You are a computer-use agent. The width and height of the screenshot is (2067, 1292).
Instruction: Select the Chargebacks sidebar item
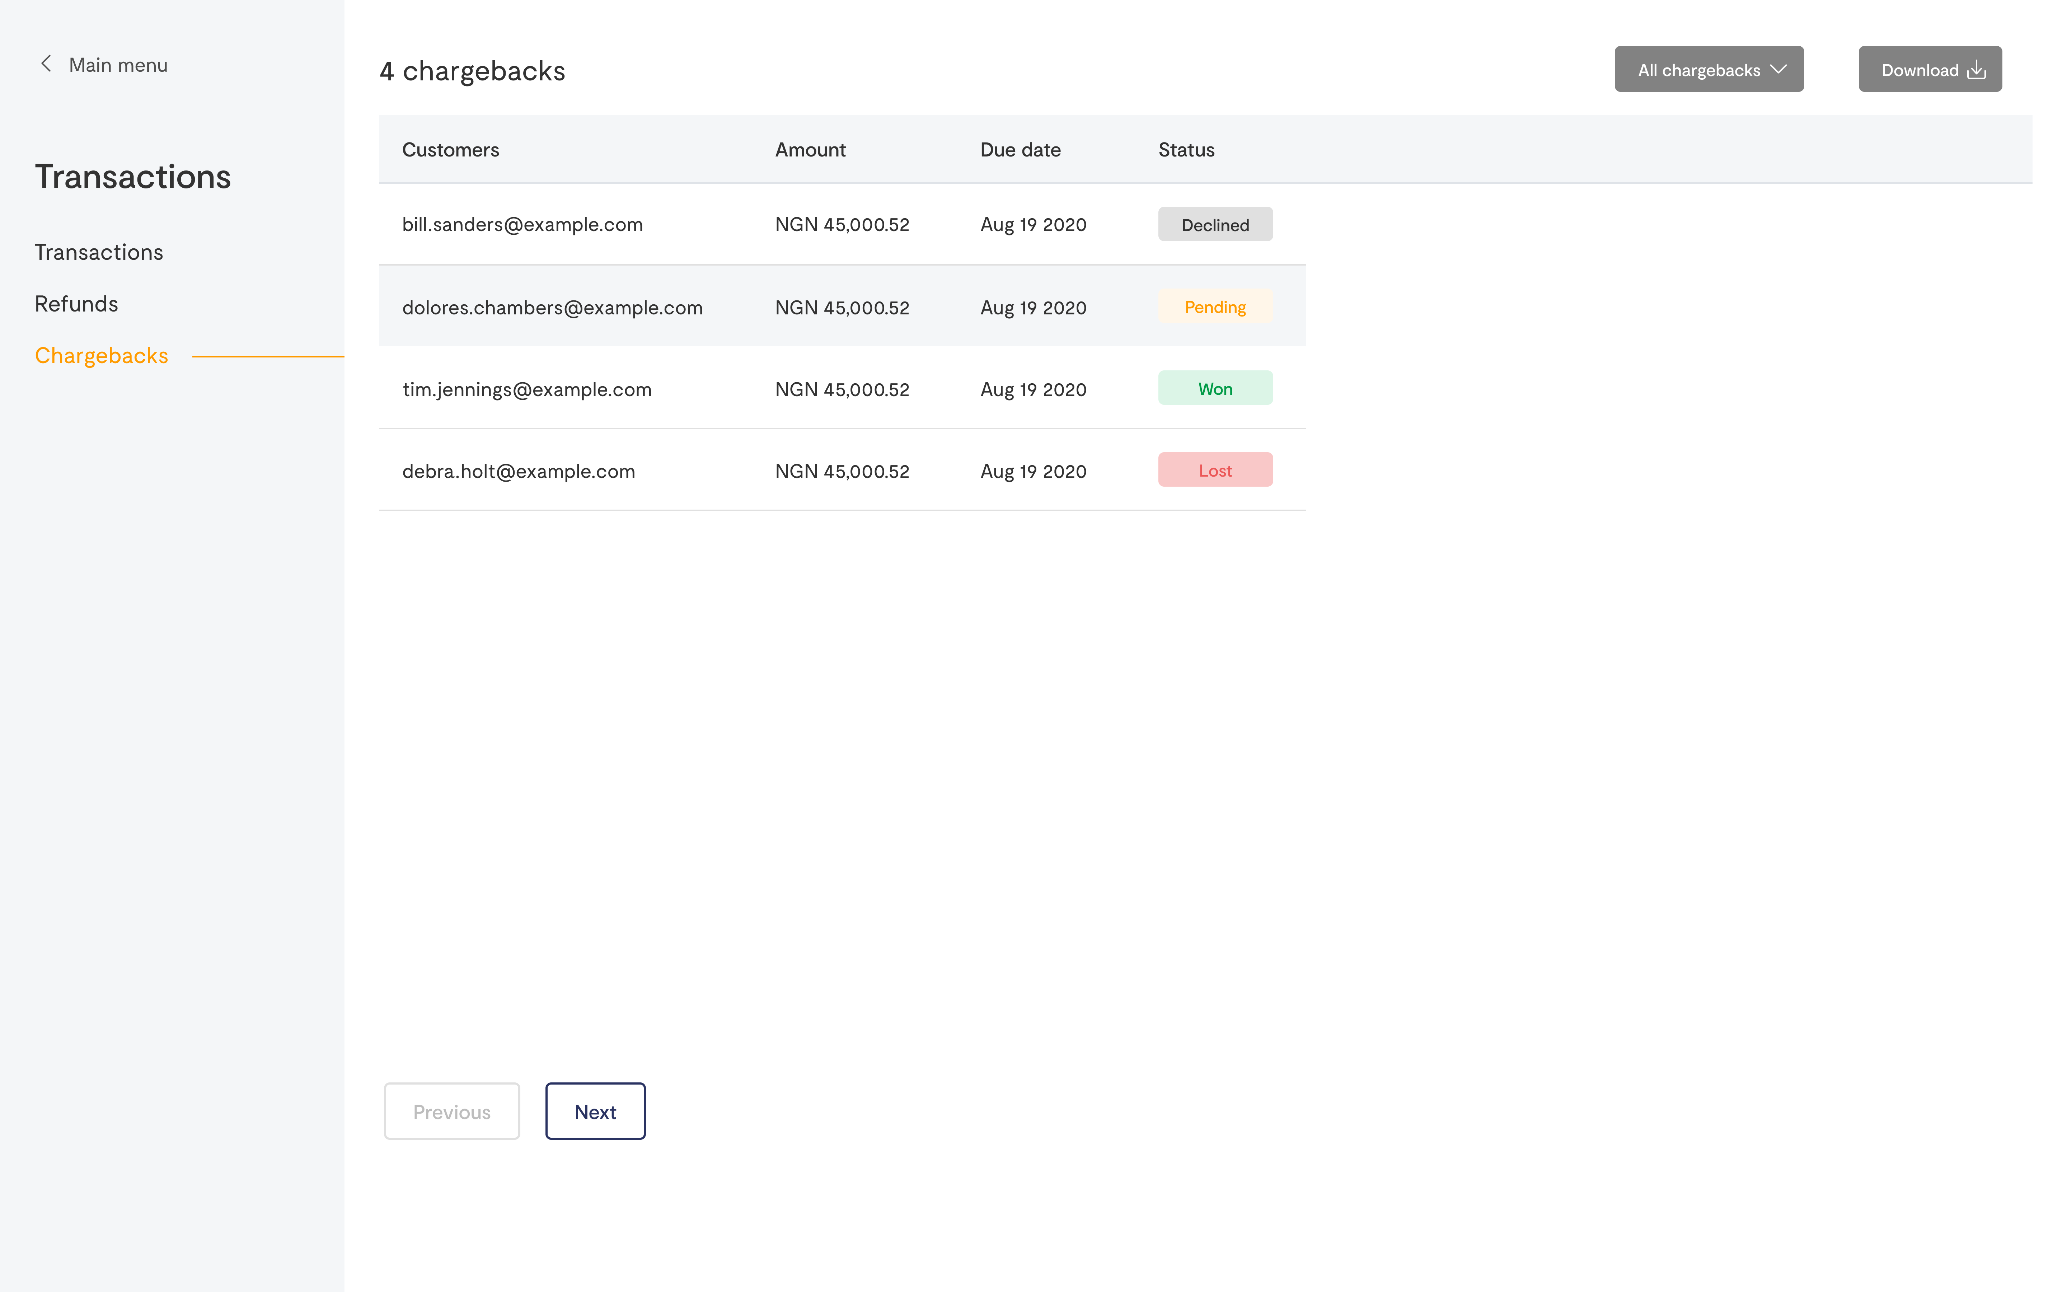(101, 355)
